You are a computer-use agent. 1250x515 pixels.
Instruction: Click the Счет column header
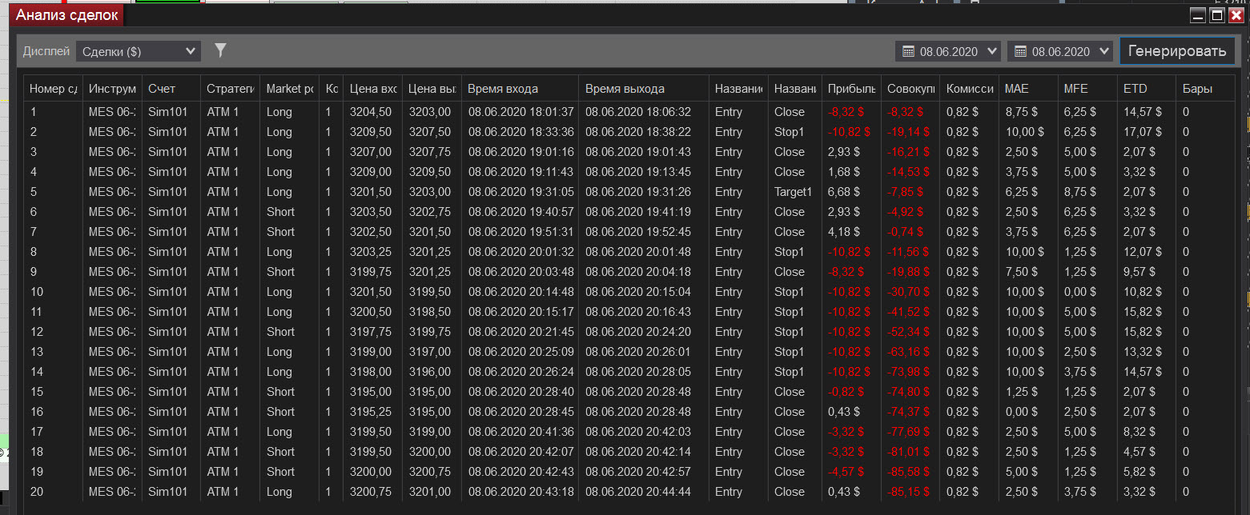point(171,89)
